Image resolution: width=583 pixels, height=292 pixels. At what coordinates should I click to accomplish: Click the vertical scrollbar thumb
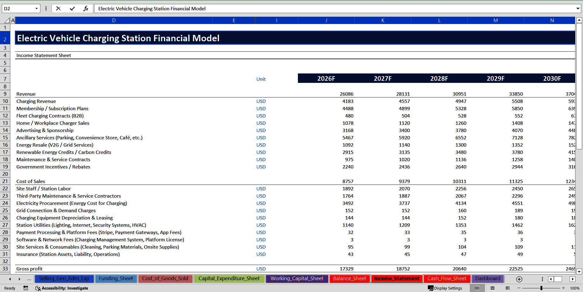[x=579, y=86]
